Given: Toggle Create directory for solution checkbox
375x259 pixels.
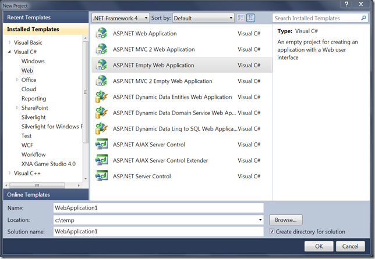Looking at the screenshot, I should pos(272,231).
